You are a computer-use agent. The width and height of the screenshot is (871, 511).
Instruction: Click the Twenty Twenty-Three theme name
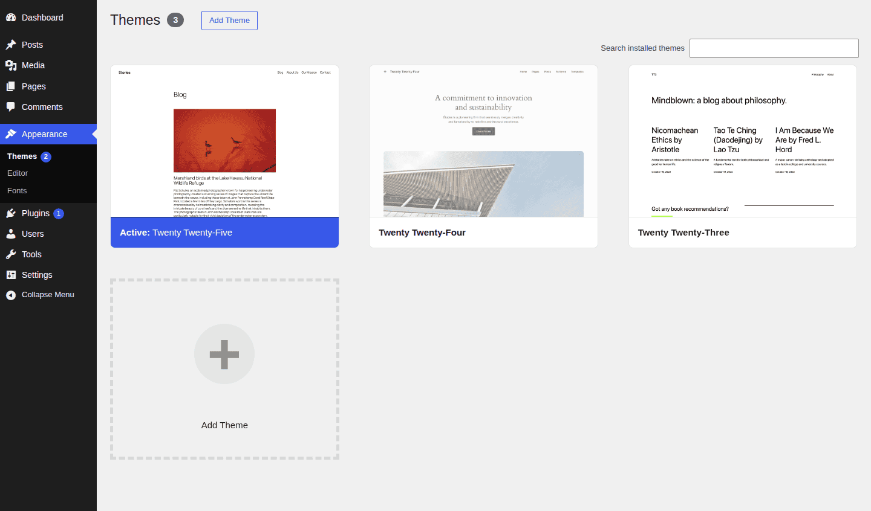[x=683, y=233]
